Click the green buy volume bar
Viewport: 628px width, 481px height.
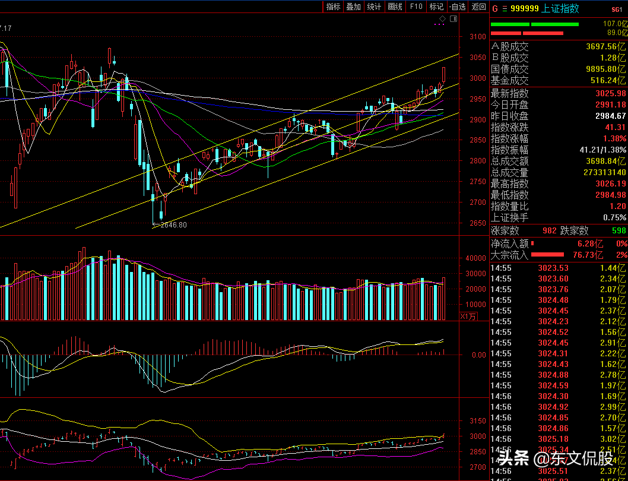coord(534,24)
